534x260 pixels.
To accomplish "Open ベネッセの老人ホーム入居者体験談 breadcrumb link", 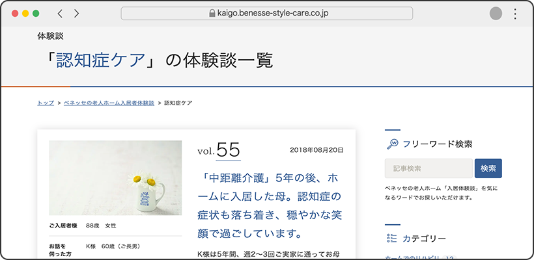I will click(109, 103).
